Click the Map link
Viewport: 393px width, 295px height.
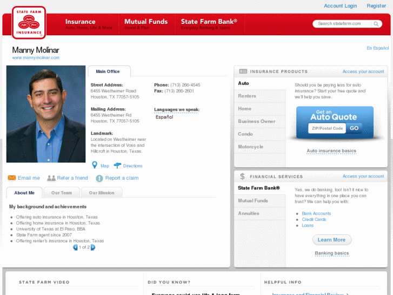coord(105,166)
